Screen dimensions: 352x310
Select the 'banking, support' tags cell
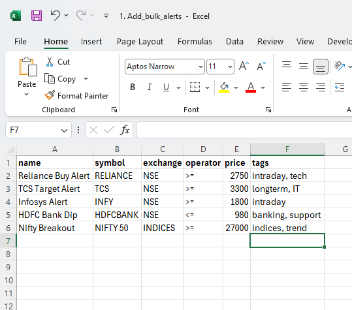click(x=287, y=215)
